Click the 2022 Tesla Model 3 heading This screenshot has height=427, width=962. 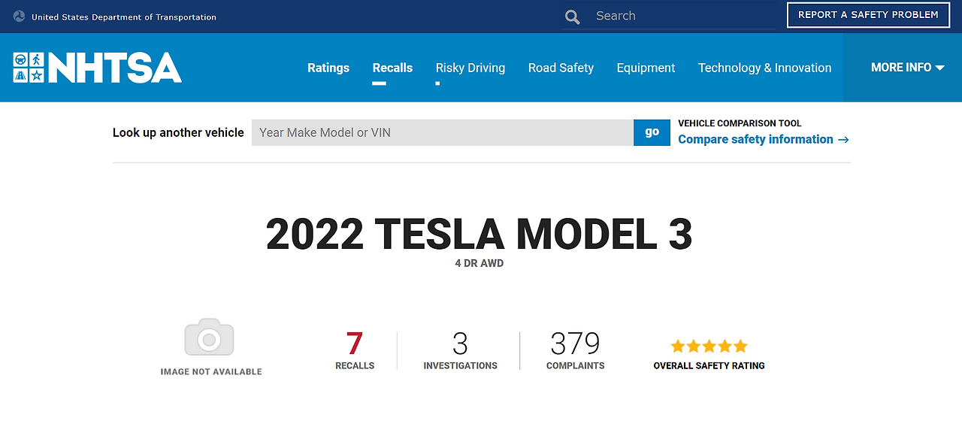coord(479,234)
